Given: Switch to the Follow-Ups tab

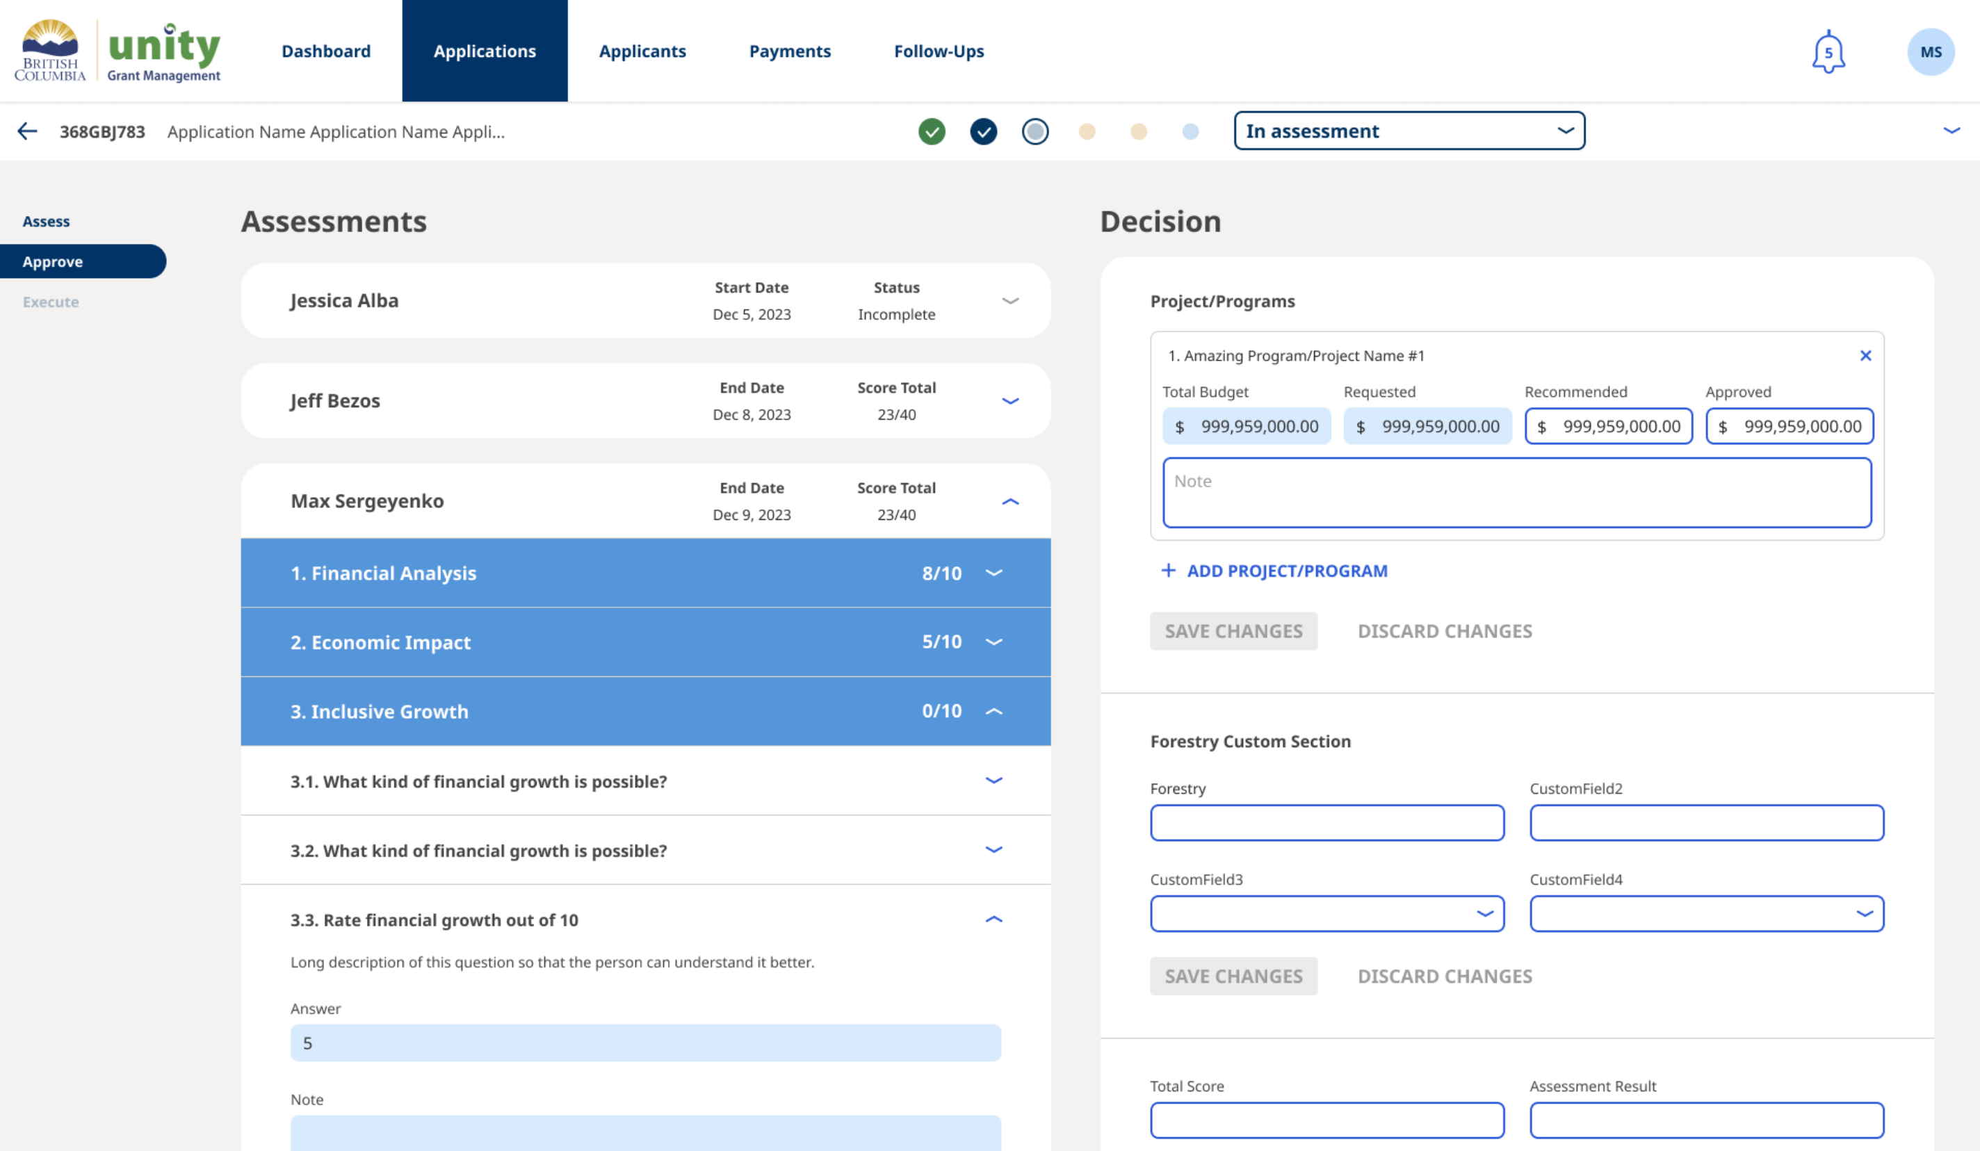Looking at the screenshot, I should [939, 51].
